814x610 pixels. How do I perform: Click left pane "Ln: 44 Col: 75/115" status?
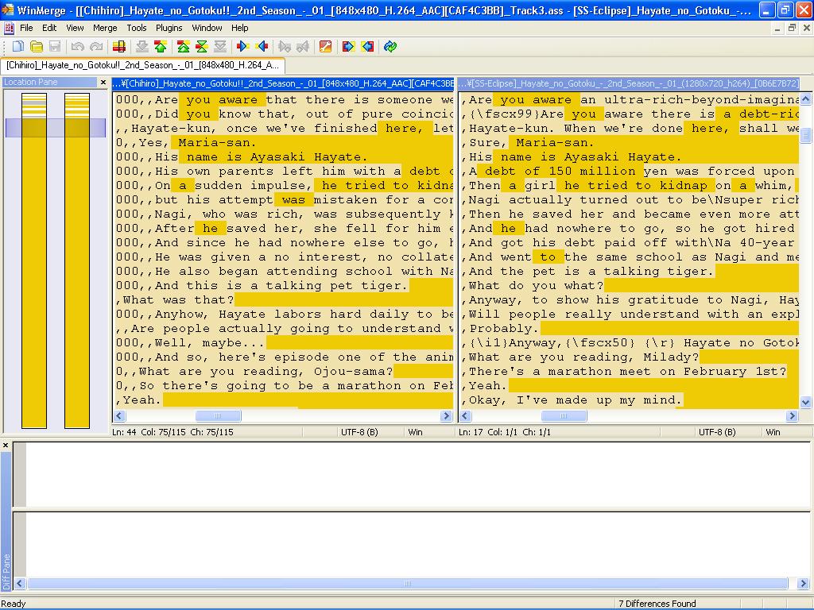coord(172,432)
